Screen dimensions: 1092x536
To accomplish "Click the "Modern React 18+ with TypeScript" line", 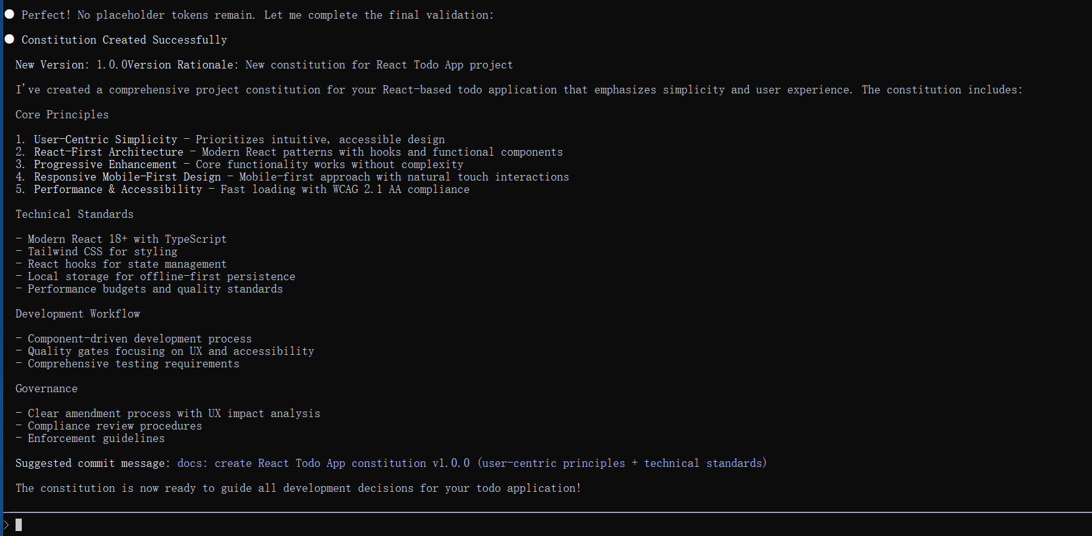I will tap(127, 239).
